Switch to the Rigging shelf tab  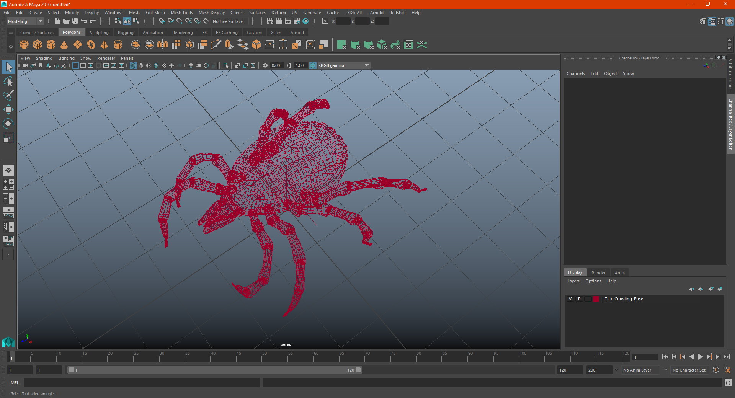click(126, 33)
